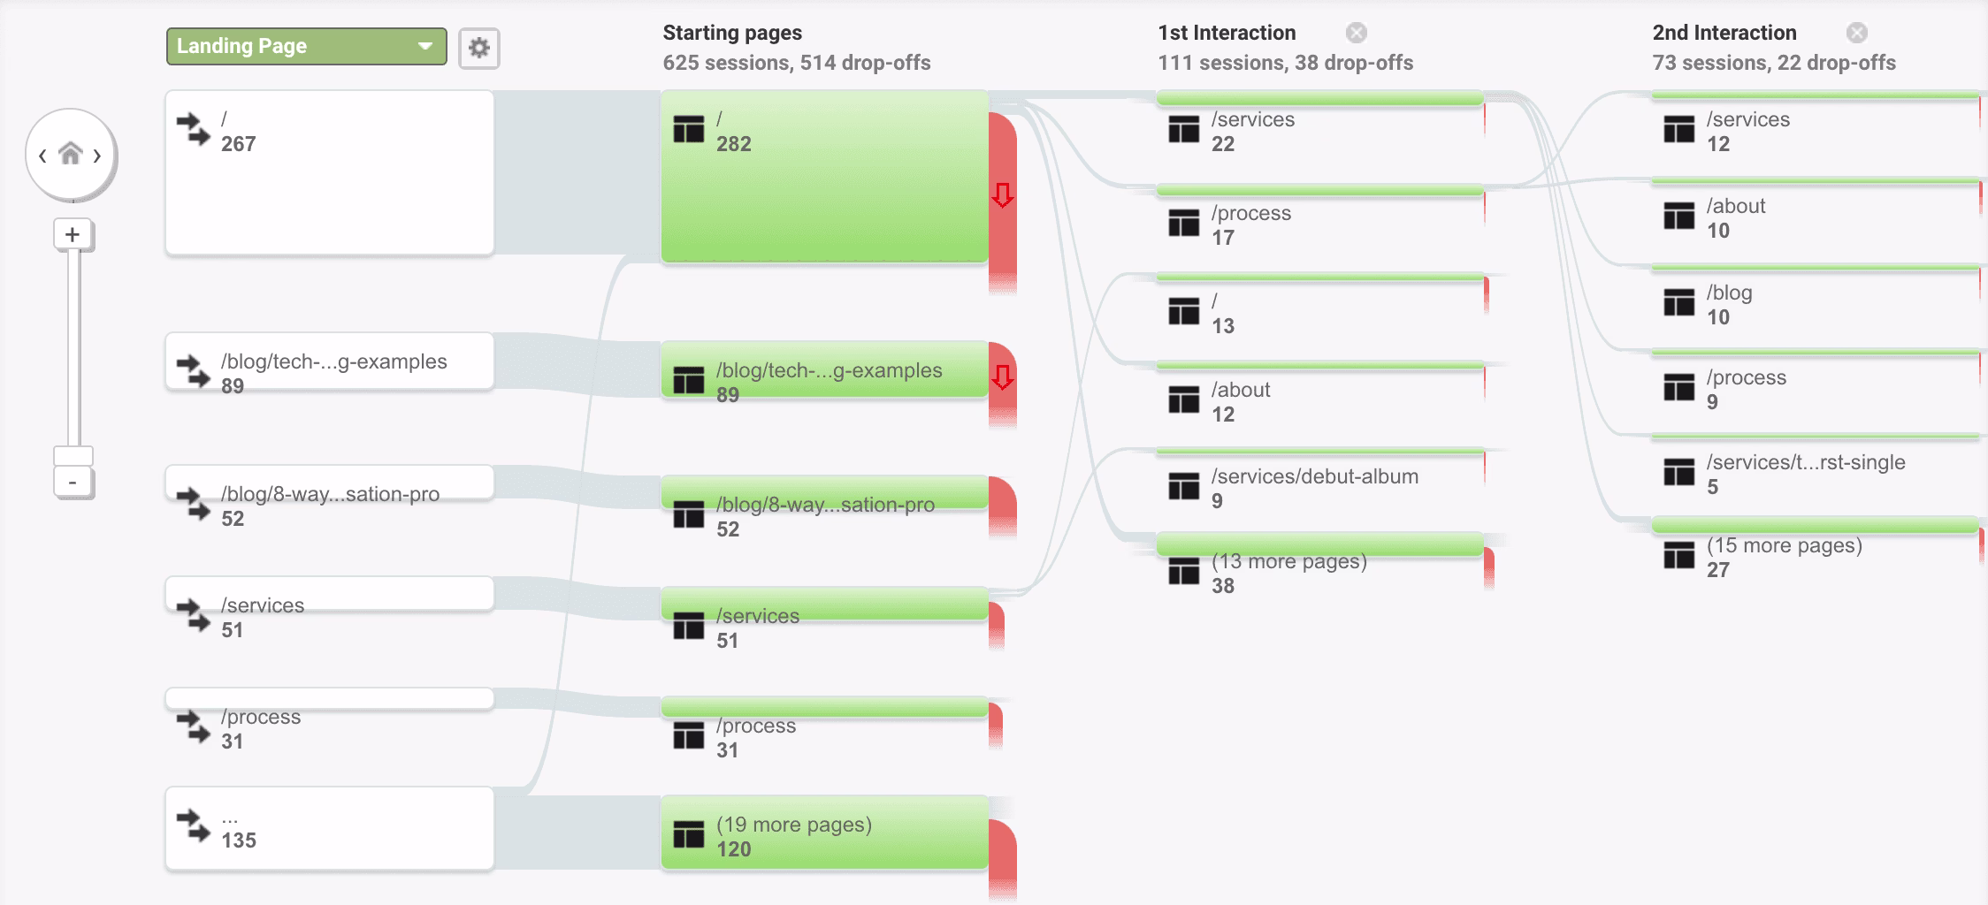The width and height of the screenshot is (1988, 905).
Task: Click the home icon to reset the view
Action: pos(71,154)
